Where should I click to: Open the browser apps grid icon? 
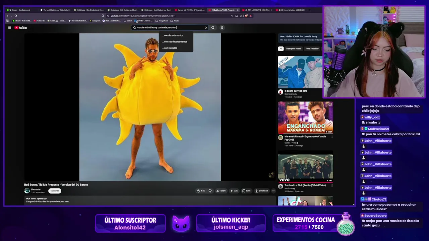(7, 21)
